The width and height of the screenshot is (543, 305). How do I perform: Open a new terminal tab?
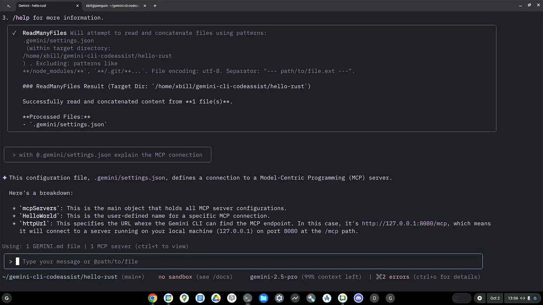pos(155,6)
